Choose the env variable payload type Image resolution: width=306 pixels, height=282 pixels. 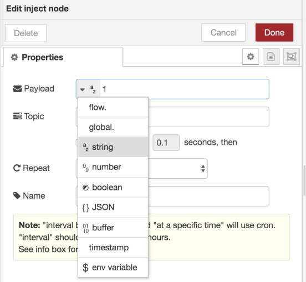pyautogui.click(x=113, y=268)
